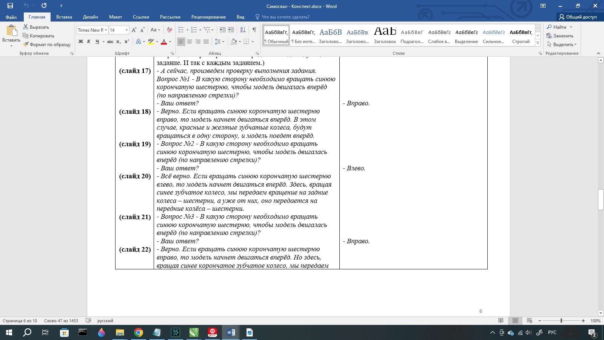Viewport: 604px width, 340px height.
Task: Increase indent using the ribbon icon
Action: 231,30
